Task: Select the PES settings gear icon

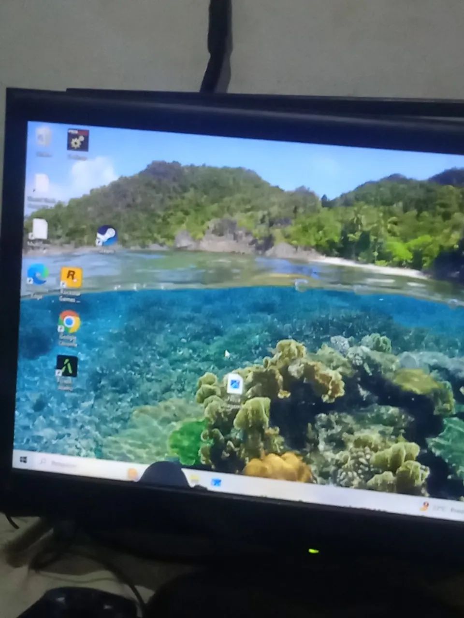Action: click(77, 140)
